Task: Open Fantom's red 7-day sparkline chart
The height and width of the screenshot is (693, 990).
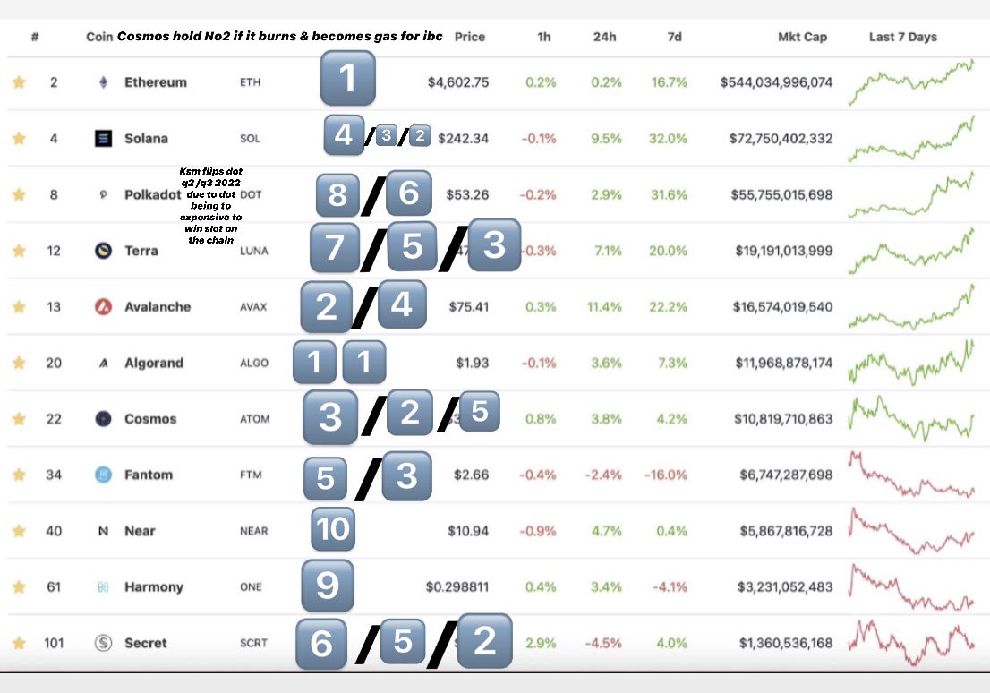Action: pyautogui.click(x=911, y=475)
